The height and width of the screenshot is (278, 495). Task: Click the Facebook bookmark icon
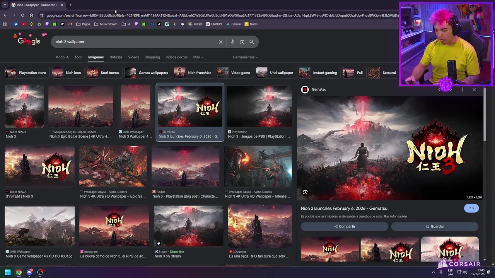[x=16, y=24]
